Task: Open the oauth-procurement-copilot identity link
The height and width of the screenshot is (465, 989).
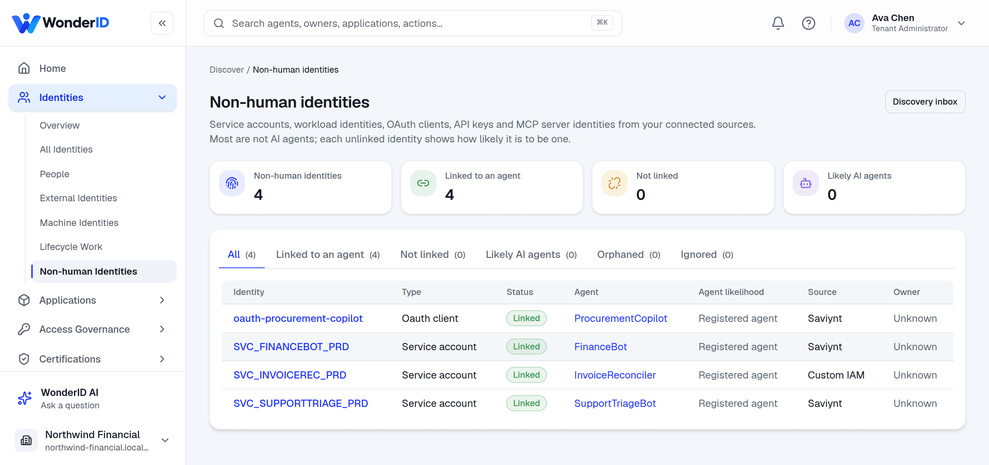Action: pos(297,318)
